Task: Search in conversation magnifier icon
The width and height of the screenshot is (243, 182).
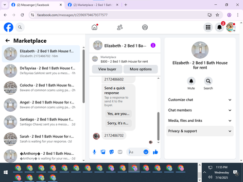Action: pyautogui.click(x=208, y=81)
